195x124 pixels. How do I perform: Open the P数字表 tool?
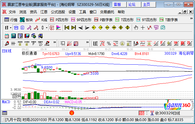(103, 20)
